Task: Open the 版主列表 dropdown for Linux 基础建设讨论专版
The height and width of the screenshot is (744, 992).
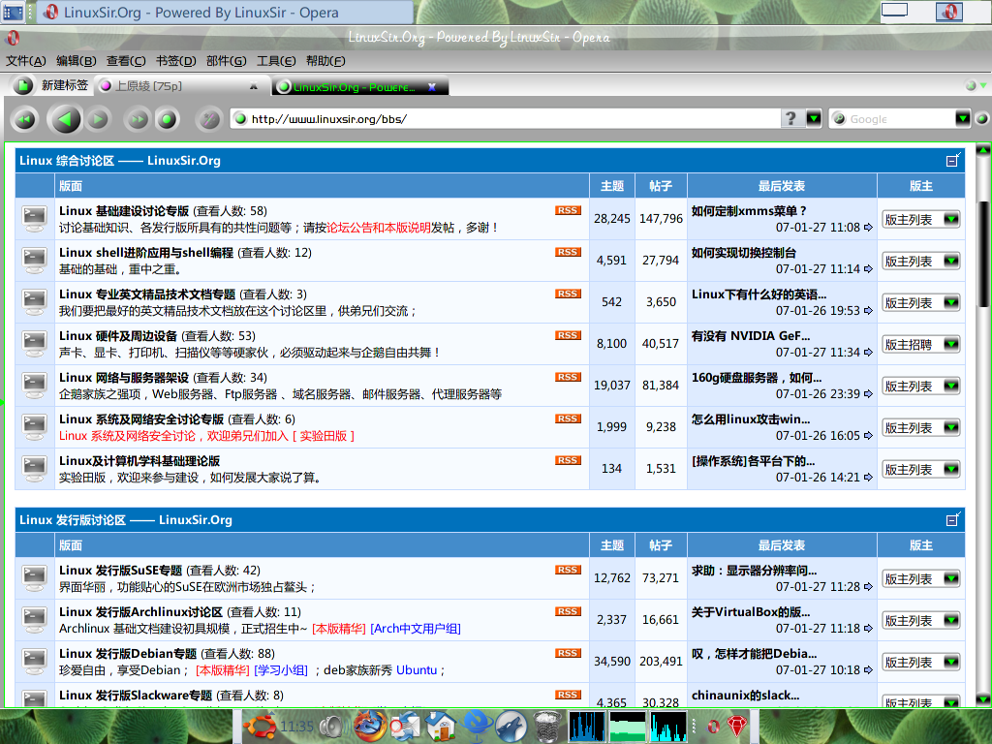Action: (921, 220)
